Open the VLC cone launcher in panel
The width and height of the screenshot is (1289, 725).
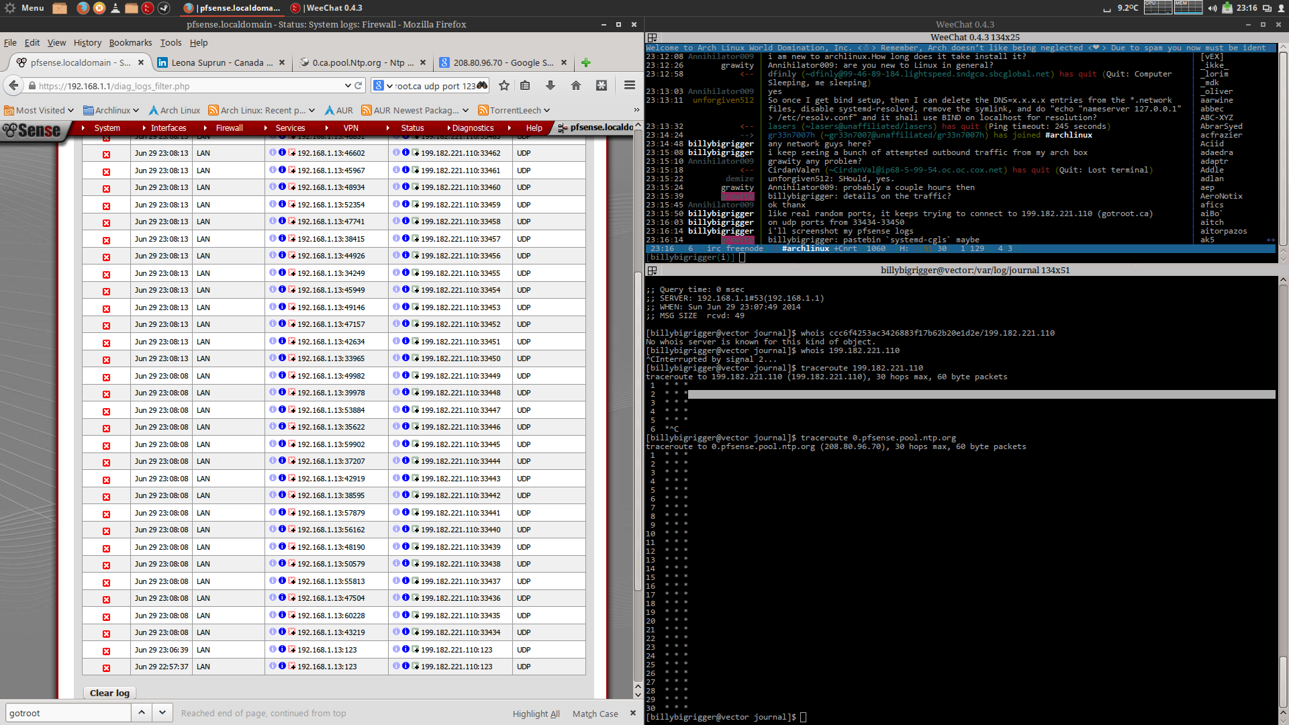115,8
